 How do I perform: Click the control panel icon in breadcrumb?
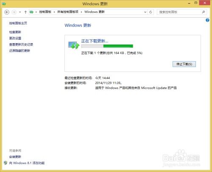31,12
